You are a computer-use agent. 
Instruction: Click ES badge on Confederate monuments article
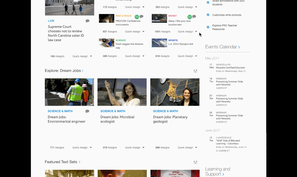tap(137, 17)
